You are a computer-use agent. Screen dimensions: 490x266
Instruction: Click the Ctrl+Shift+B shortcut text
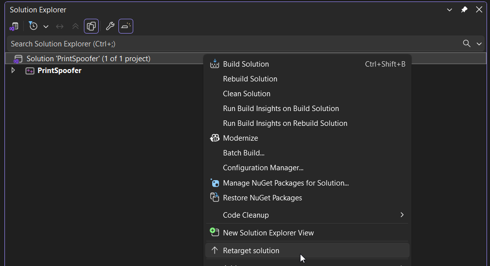385,64
